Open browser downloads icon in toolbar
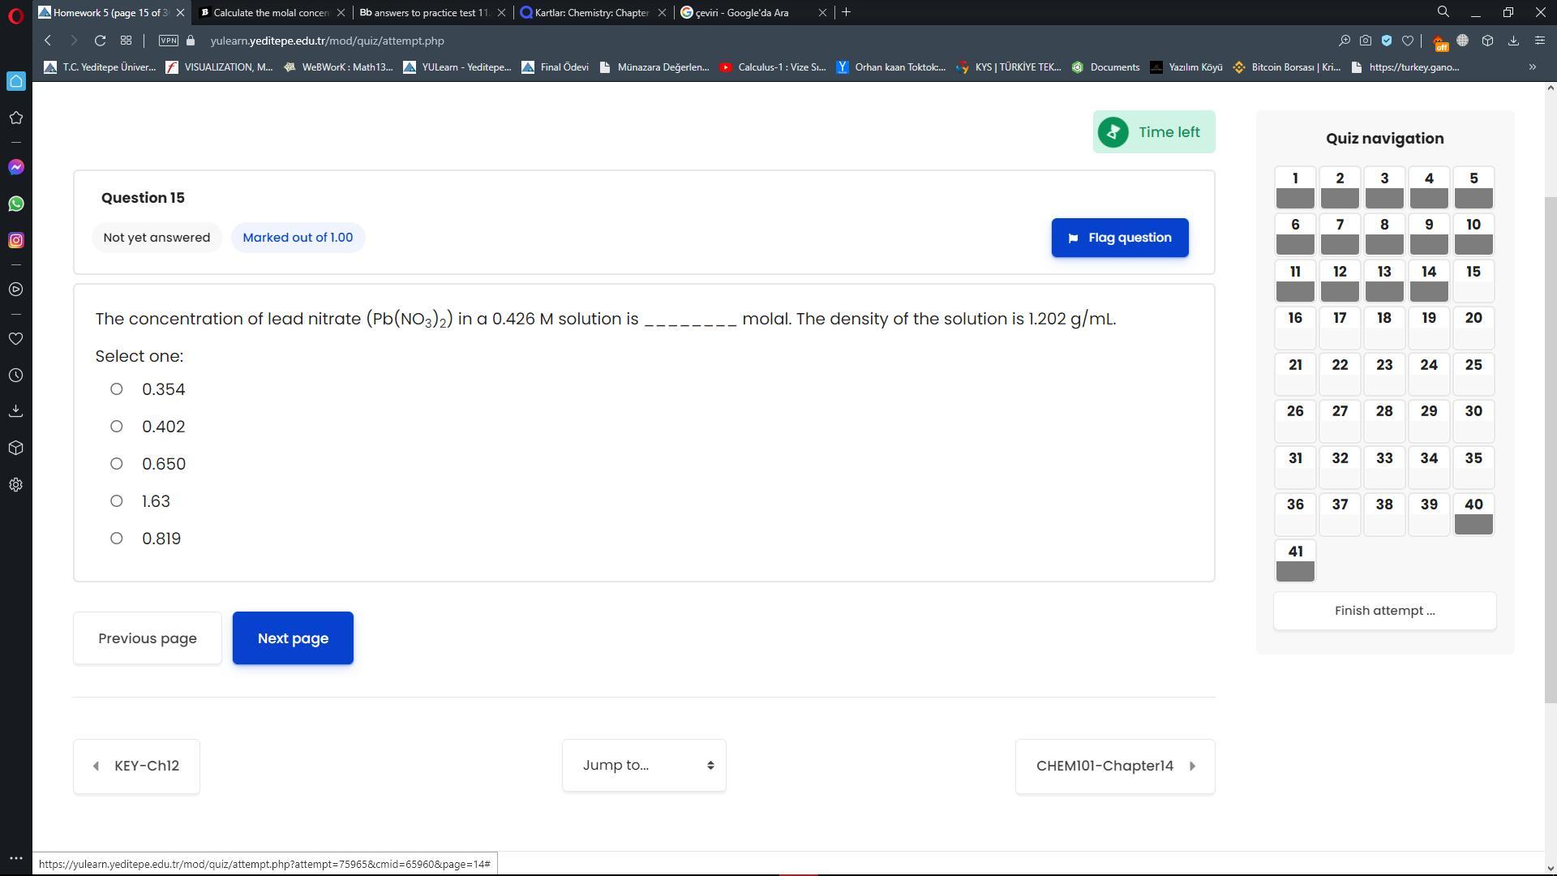The height and width of the screenshot is (876, 1557). (x=1513, y=41)
